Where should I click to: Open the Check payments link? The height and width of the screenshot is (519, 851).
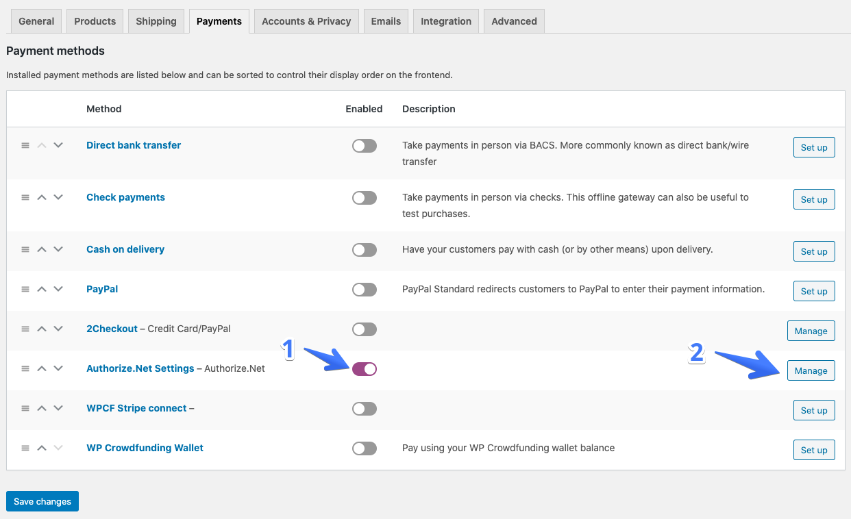(x=125, y=197)
